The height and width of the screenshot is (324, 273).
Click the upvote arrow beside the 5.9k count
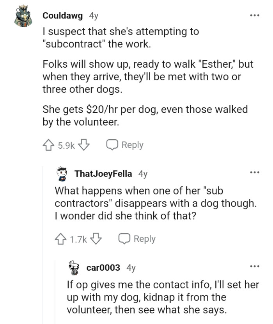coord(48,145)
